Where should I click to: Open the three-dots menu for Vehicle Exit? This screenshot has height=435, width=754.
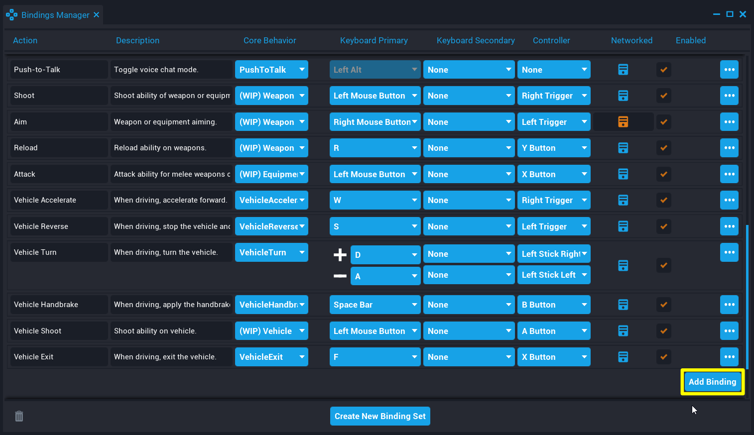coord(729,357)
